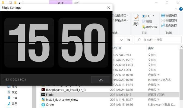Open Explorer help question mark icon

tap(181, 9)
